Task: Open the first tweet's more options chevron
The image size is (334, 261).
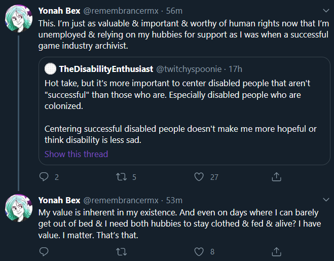Action: coord(326,11)
